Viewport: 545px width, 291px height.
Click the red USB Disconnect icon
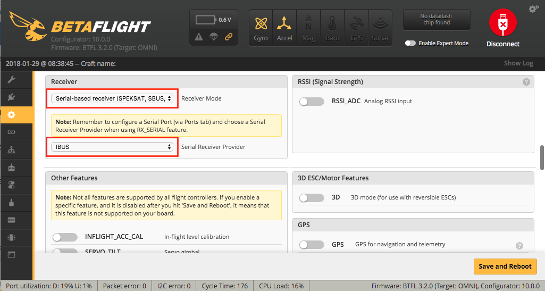point(502,22)
